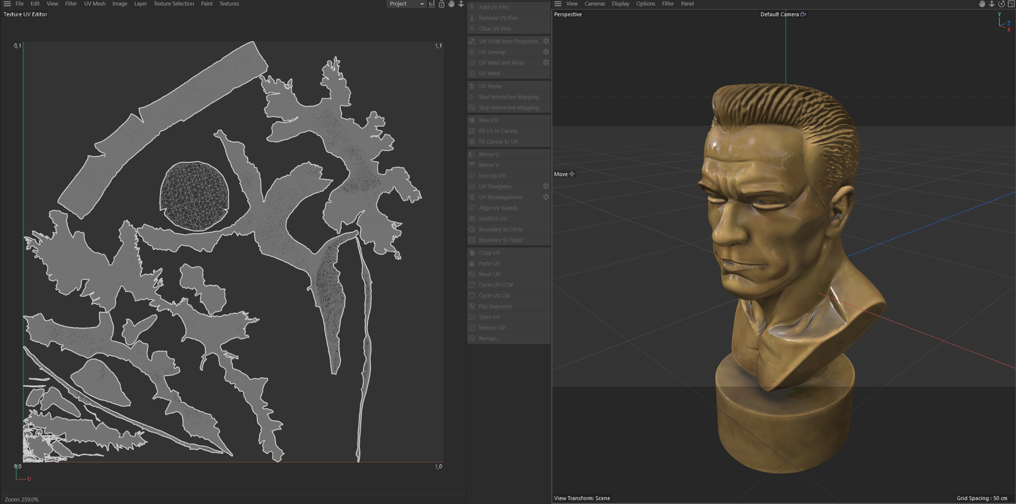This screenshot has height=504, width=1016.
Task: Click the circular UV island in canvas
Action: point(194,196)
